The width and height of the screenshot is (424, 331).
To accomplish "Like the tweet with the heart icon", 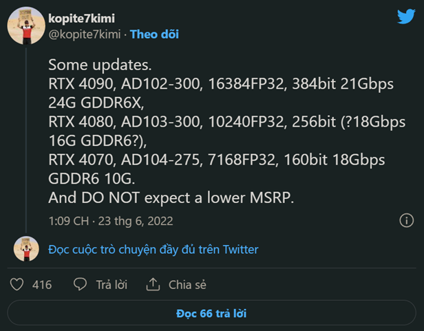I will [17, 284].
